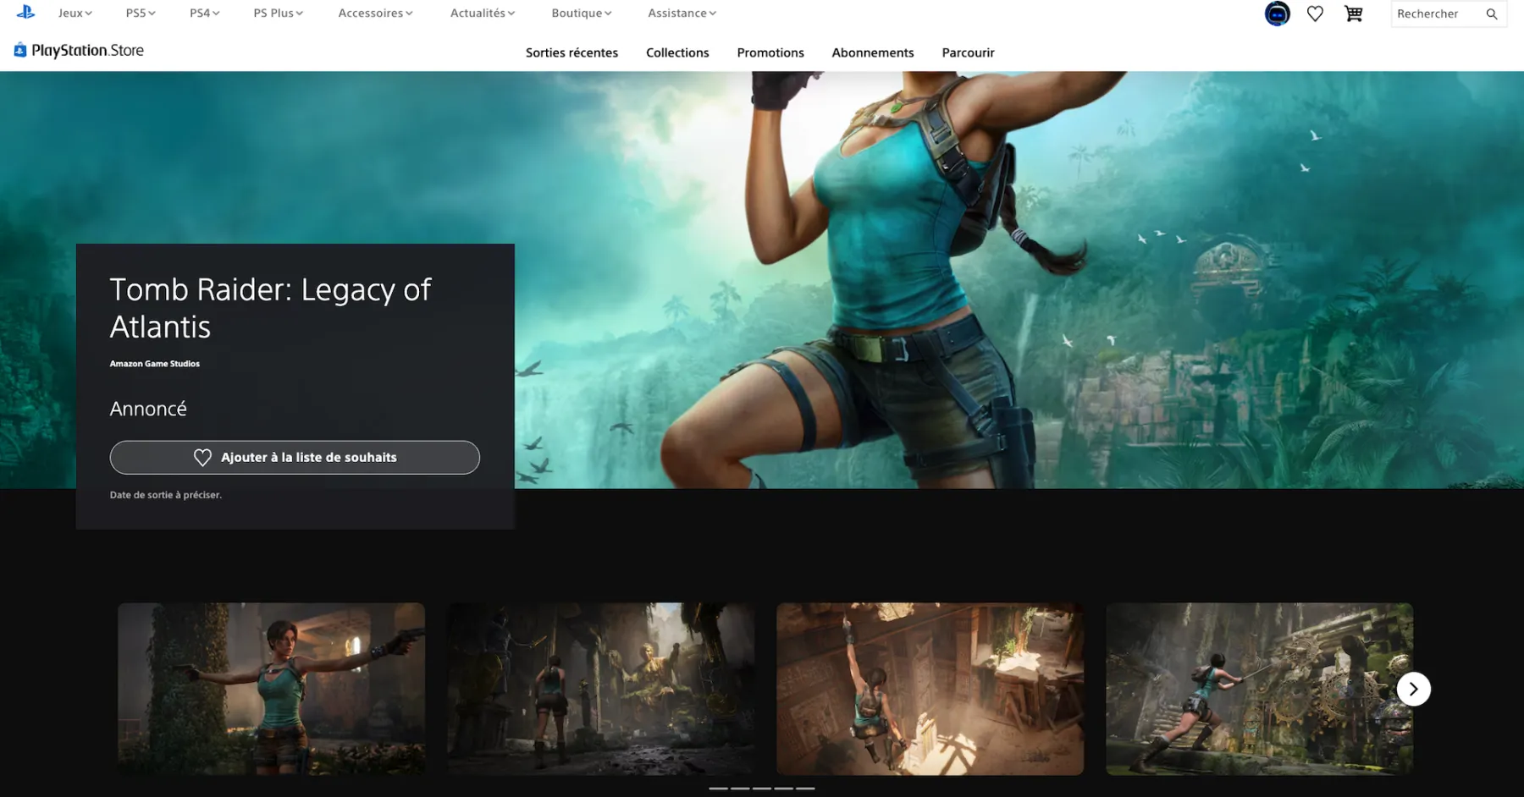Open the Abonnements tab
Screen dimensions: 1524x797
[873, 52]
